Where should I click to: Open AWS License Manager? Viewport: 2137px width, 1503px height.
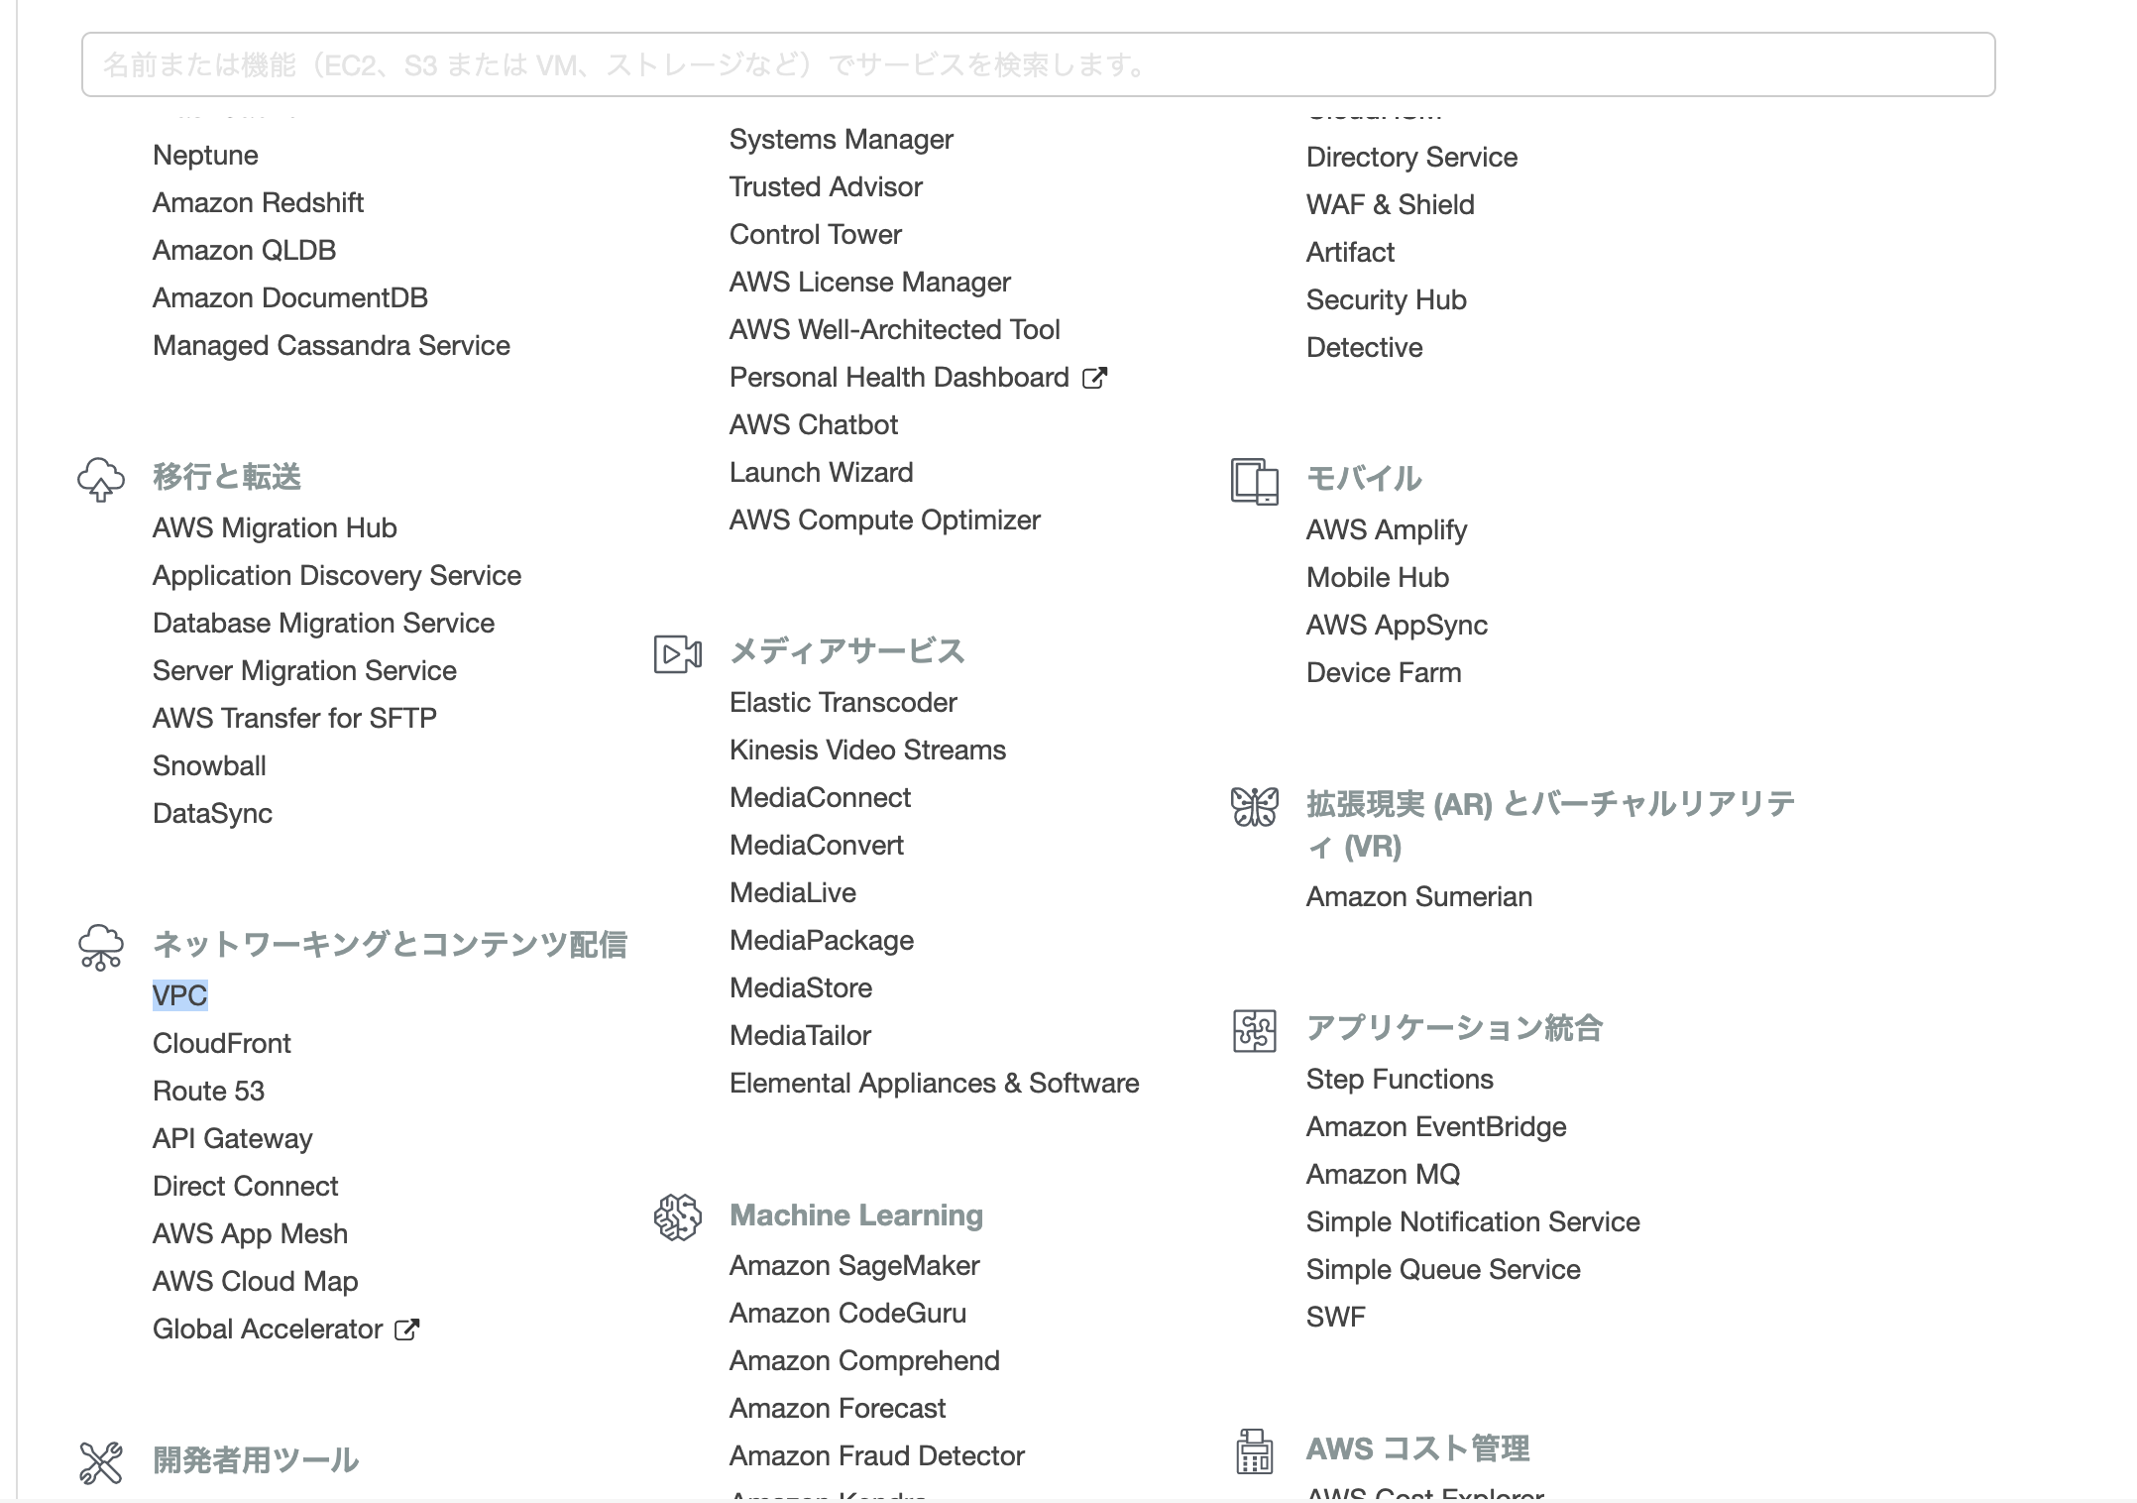[870, 282]
